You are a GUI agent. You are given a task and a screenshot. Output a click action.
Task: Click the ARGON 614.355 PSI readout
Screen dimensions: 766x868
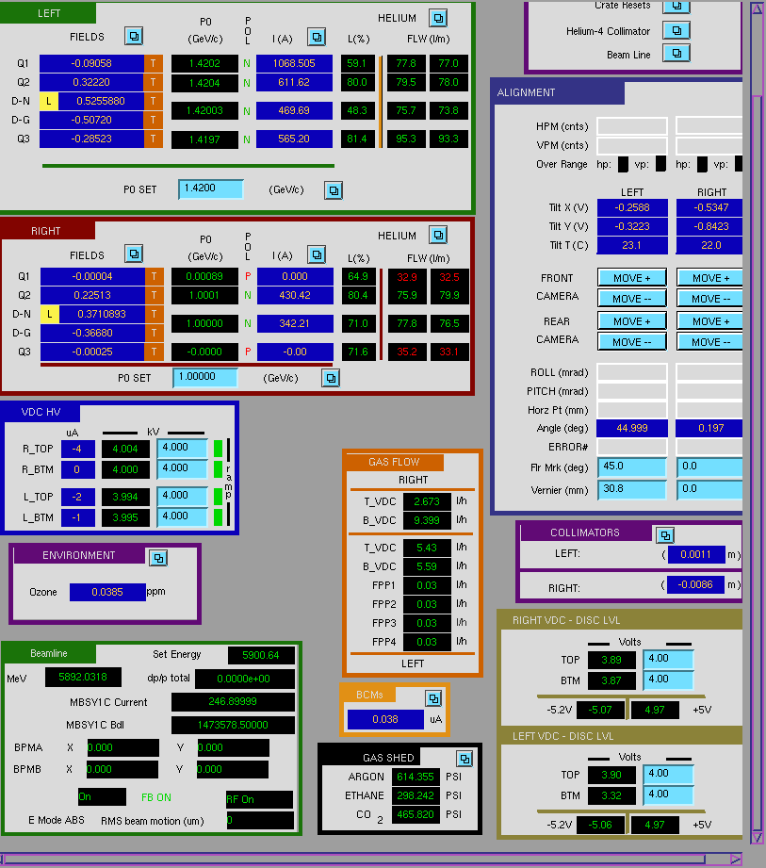pos(416,777)
